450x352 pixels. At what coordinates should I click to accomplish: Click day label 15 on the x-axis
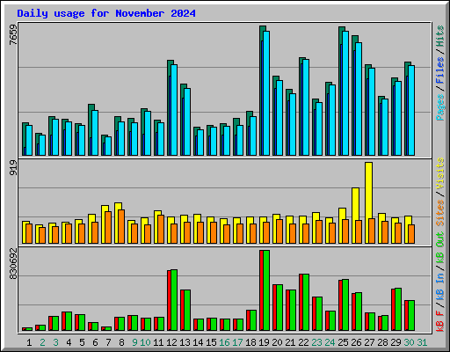tap(211, 342)
